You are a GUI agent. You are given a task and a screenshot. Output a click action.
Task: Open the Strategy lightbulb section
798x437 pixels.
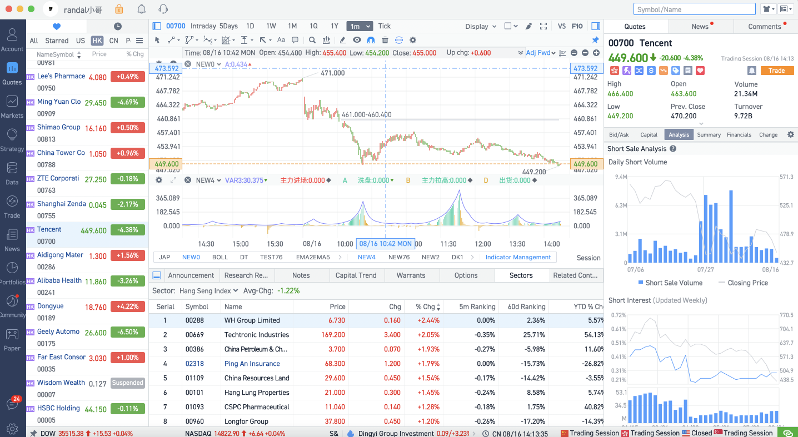tap(12, 140)
